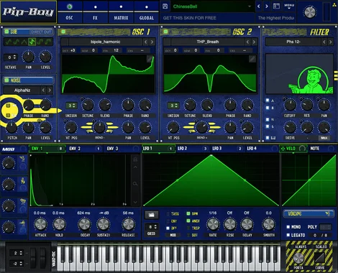Go to previous preset with the top arrow
The width and height of the screenshot is (338, 273).
tap(259, 6)
